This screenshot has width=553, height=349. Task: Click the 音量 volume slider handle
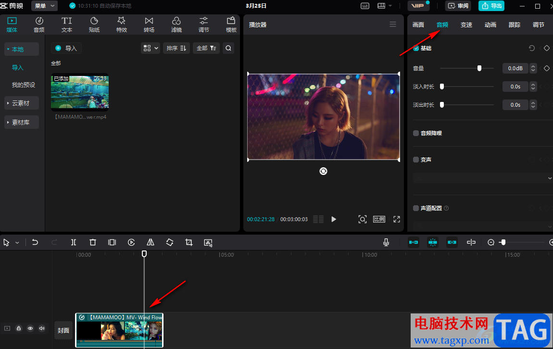[x=479, y=68]
